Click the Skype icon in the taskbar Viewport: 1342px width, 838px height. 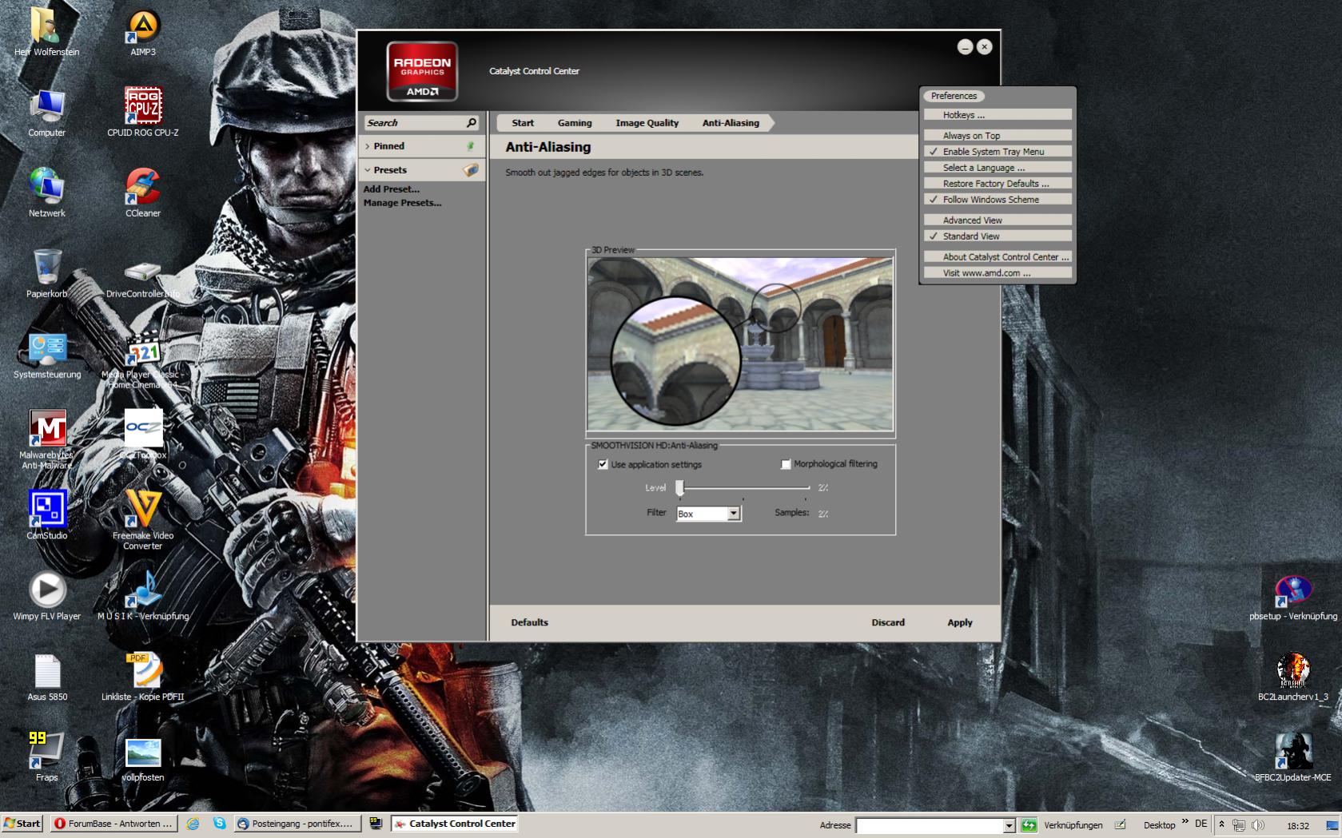[219, 824]
